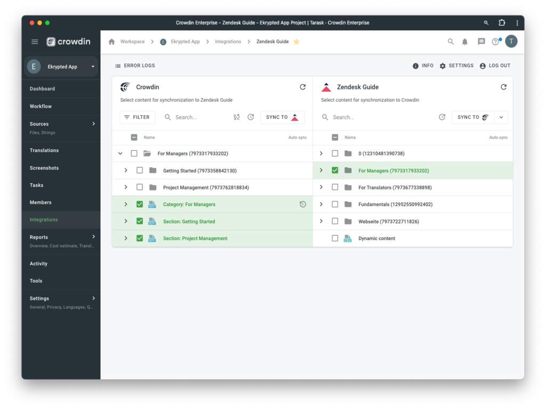Viewport: 546px width, 409px height.
Task: Click the star favorite icon
Action: point(296,42)
